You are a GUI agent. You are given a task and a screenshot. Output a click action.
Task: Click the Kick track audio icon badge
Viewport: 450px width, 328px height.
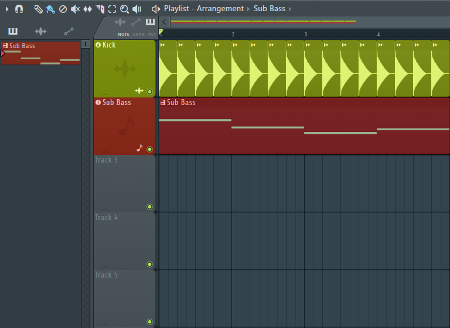click(x=98, y=45)
